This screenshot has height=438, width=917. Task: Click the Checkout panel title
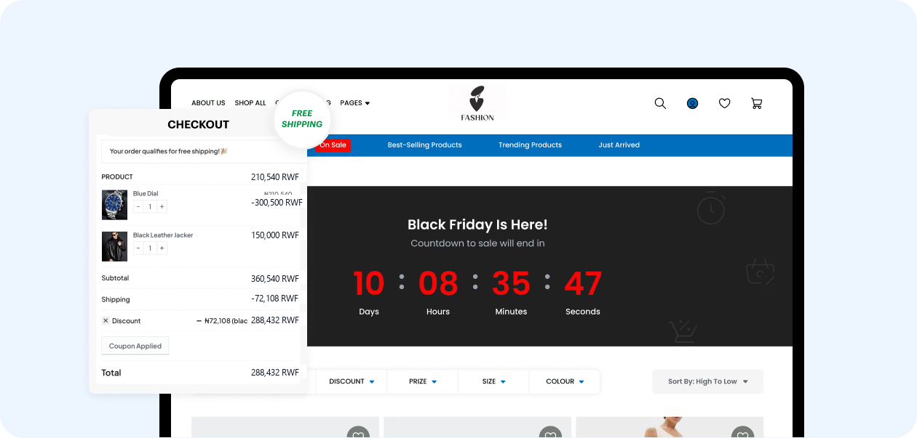(x=198, y=124)
